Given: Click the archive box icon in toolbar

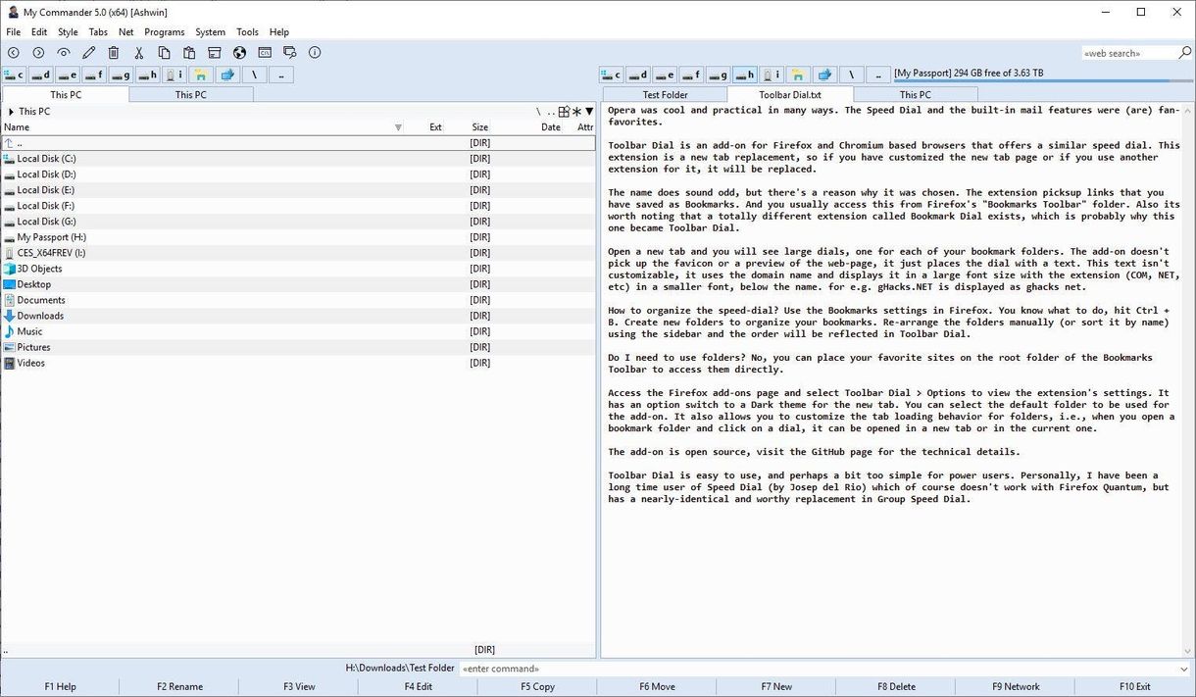Looking at the screenshot, I should pyautogui.click(x=215, y=53).
